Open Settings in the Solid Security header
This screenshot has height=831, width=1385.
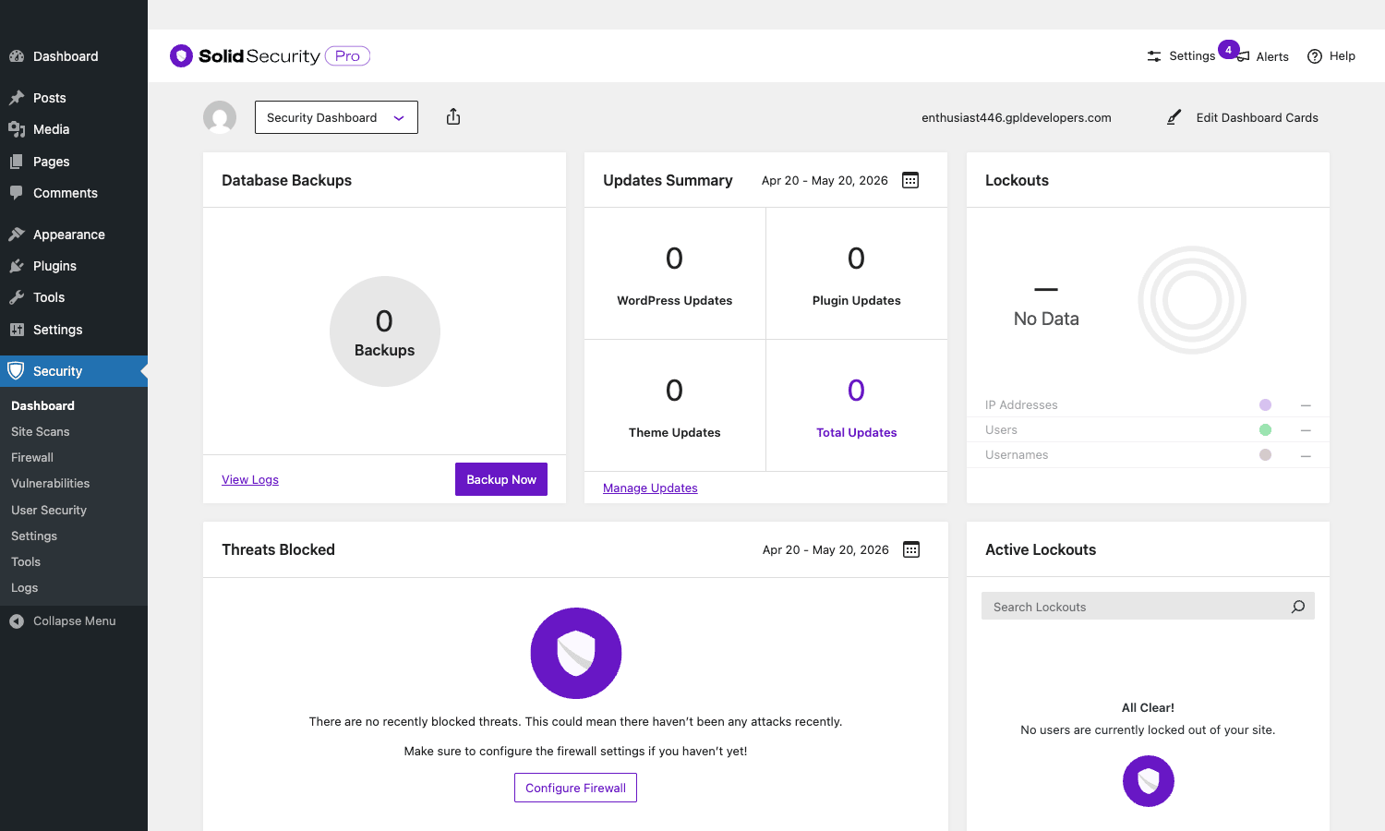(1181, 56)
